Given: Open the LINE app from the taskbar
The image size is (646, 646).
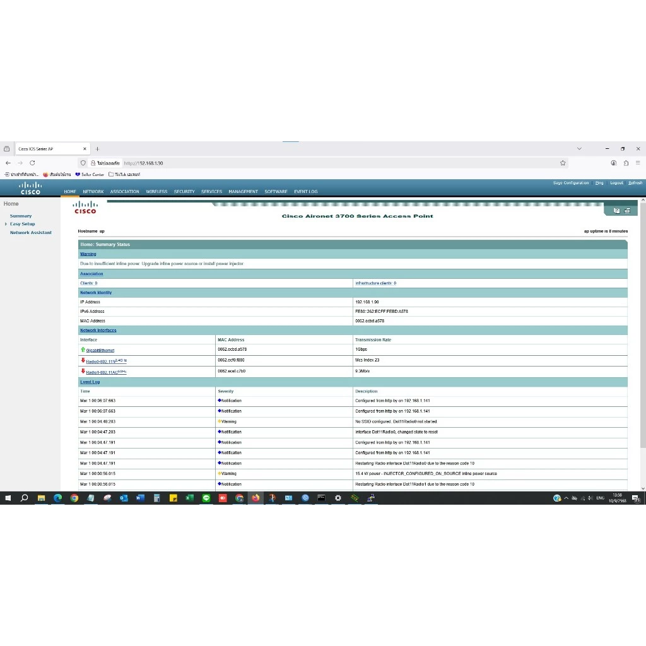Looking at the screenshot, I should click(x=206, y=498).
